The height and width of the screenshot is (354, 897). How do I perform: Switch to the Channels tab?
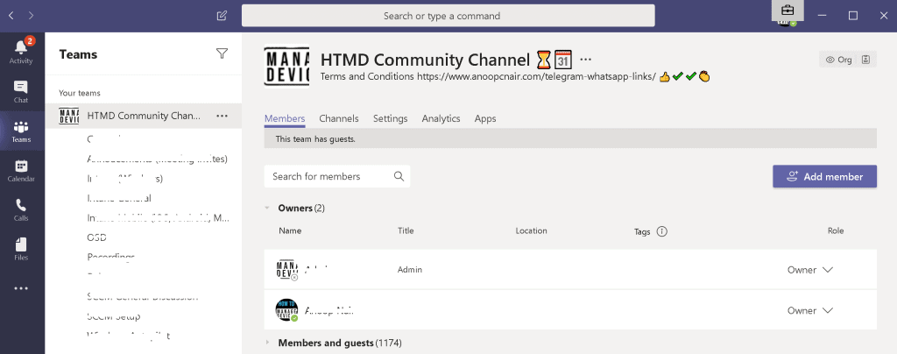339,118
